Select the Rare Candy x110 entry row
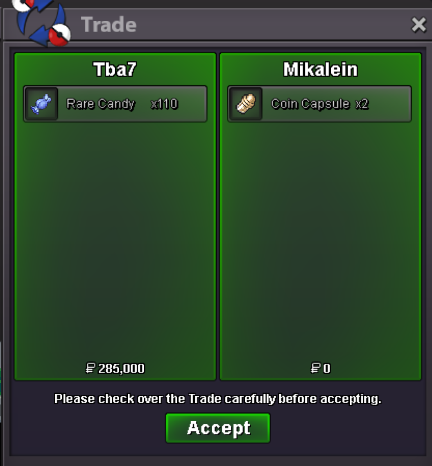Viewport: 432px width, 466px height. click(x=115, y=104)
